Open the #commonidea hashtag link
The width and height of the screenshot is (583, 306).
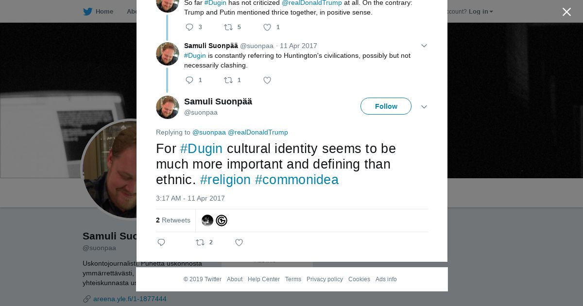click(x=297, y=180)
